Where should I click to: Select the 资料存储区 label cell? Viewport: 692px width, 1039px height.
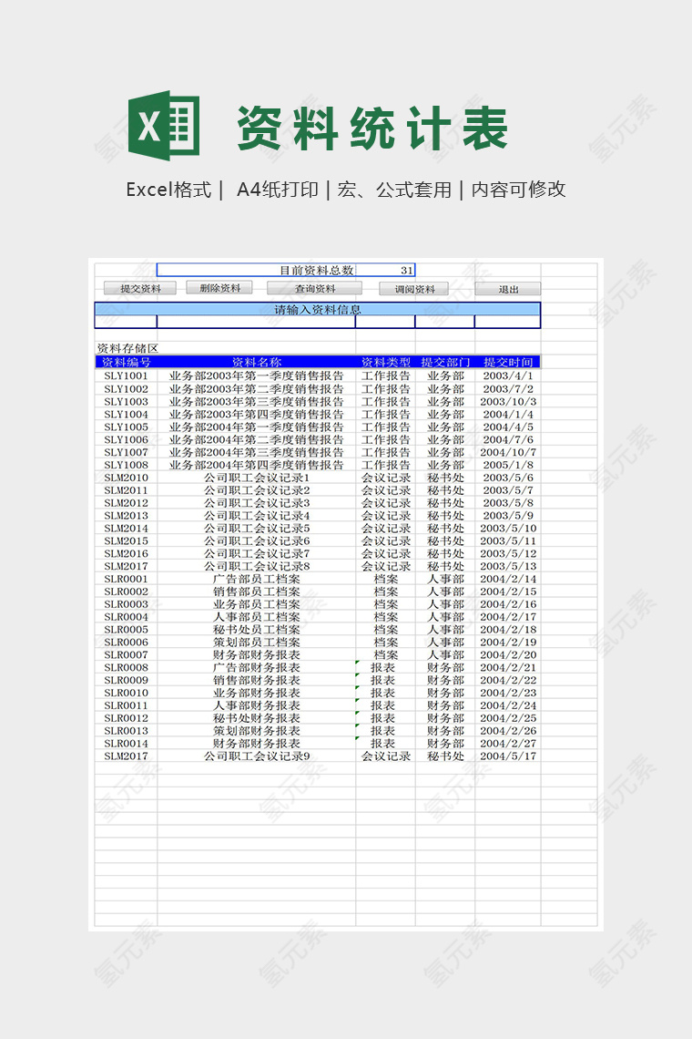tap(127, 348)
